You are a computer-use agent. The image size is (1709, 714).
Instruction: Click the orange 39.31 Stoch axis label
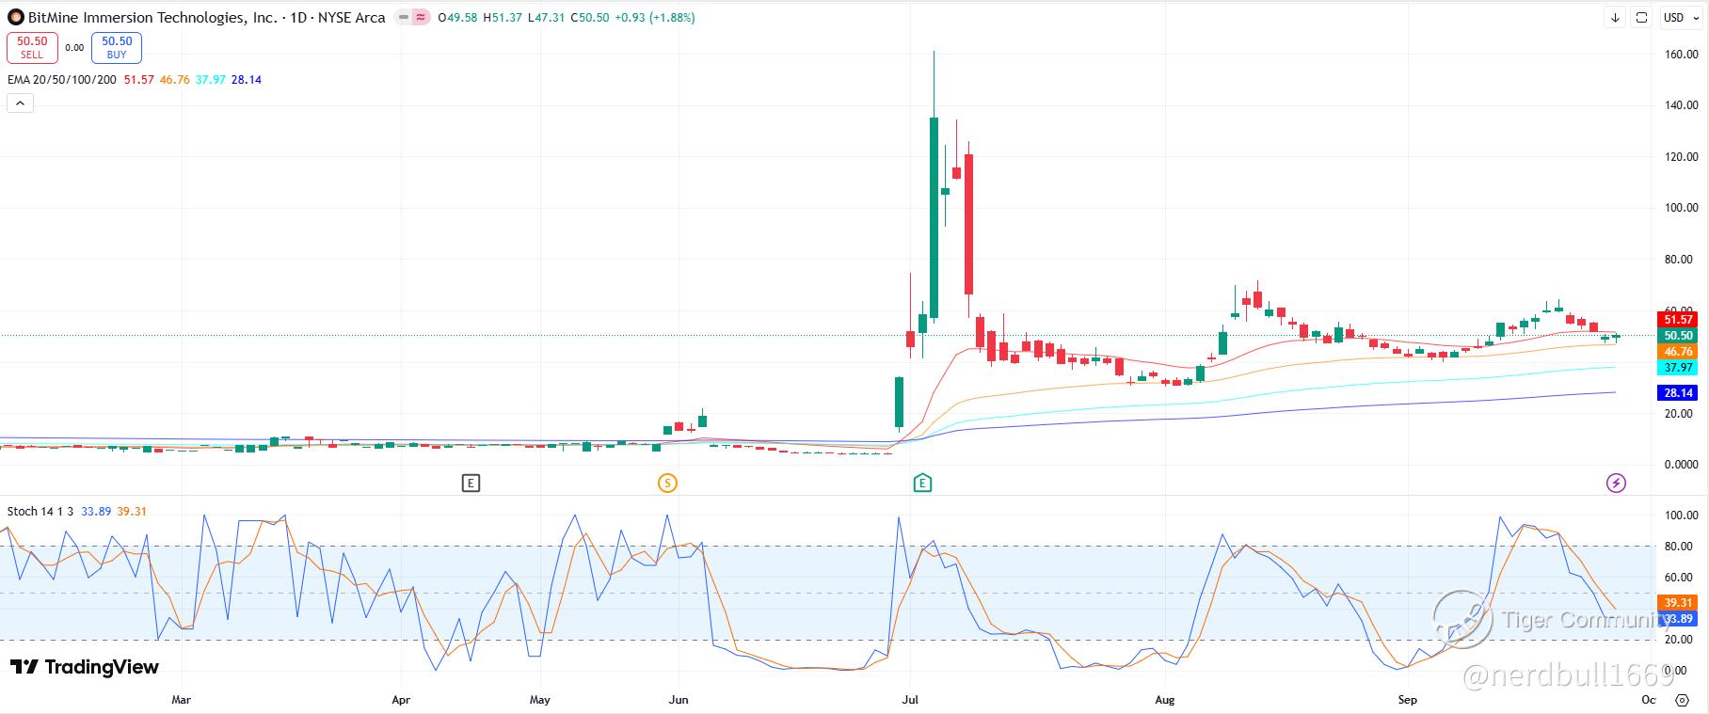pyautogui.click(x=1678, y=603)
